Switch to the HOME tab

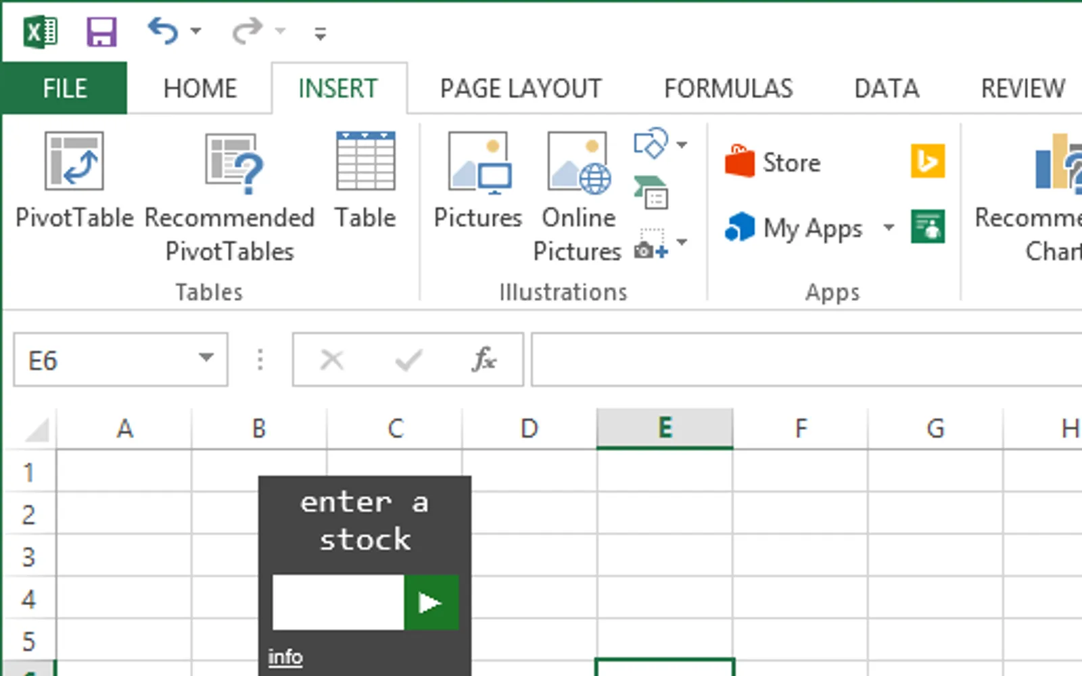coord(200,88)
